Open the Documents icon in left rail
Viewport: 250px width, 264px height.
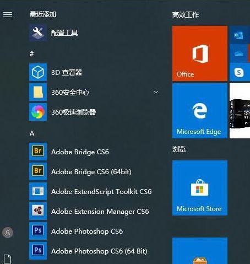coord(8,259)
